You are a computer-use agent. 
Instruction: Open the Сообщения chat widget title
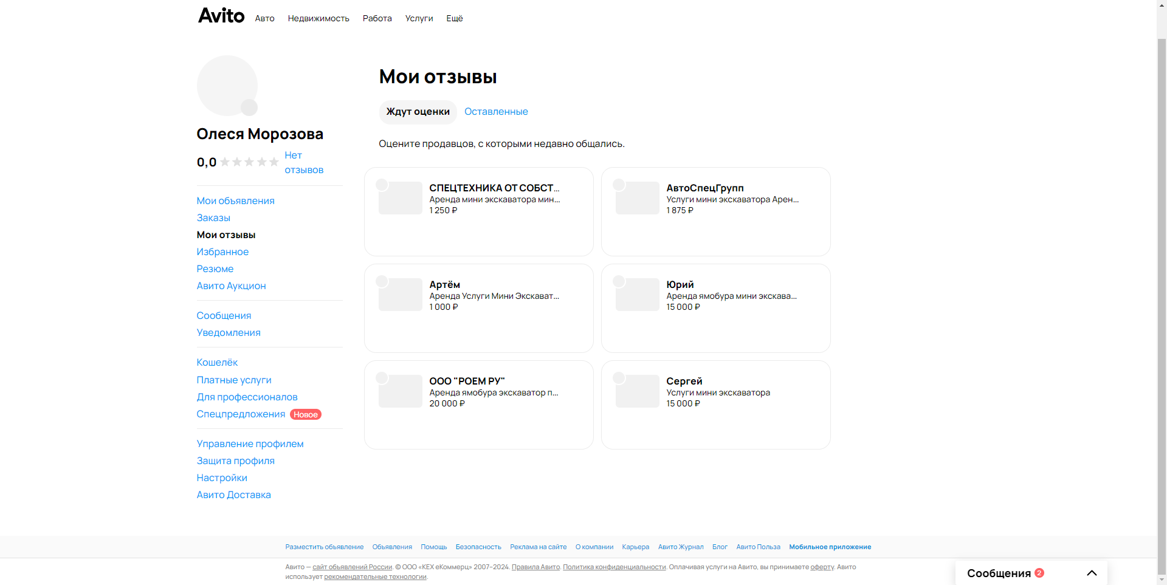(x=999, y=573)
